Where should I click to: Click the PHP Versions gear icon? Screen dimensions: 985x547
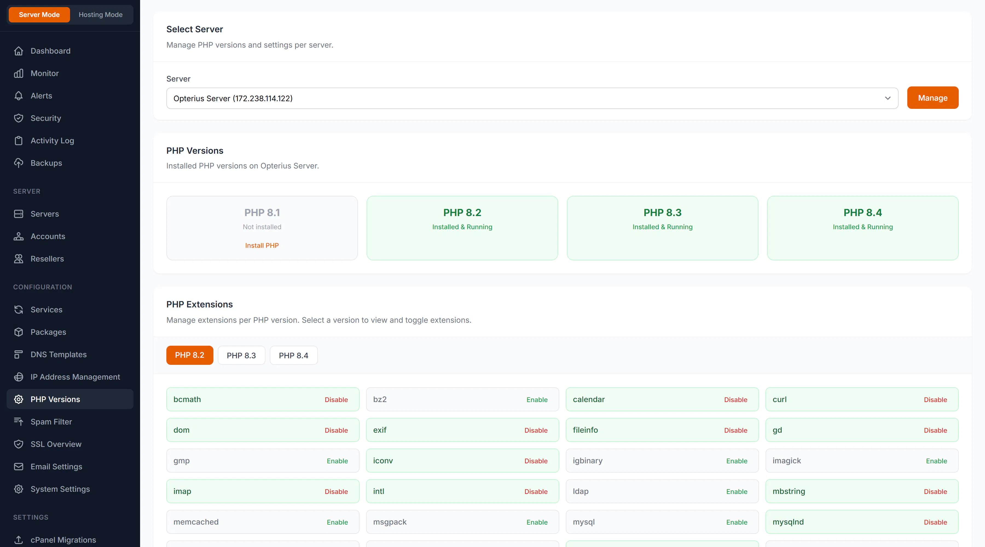click(x=18, y=399)
